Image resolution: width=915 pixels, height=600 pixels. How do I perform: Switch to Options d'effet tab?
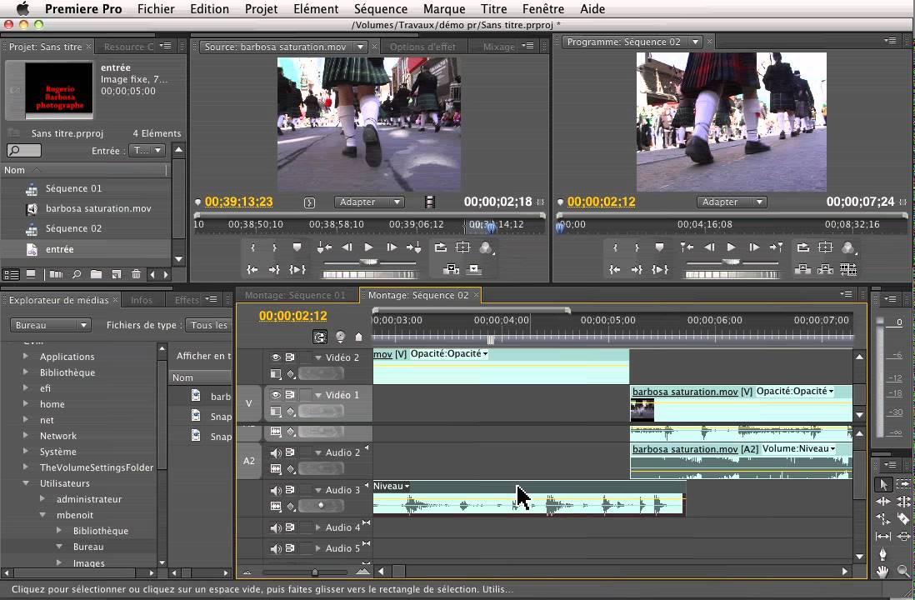(422, 47)
